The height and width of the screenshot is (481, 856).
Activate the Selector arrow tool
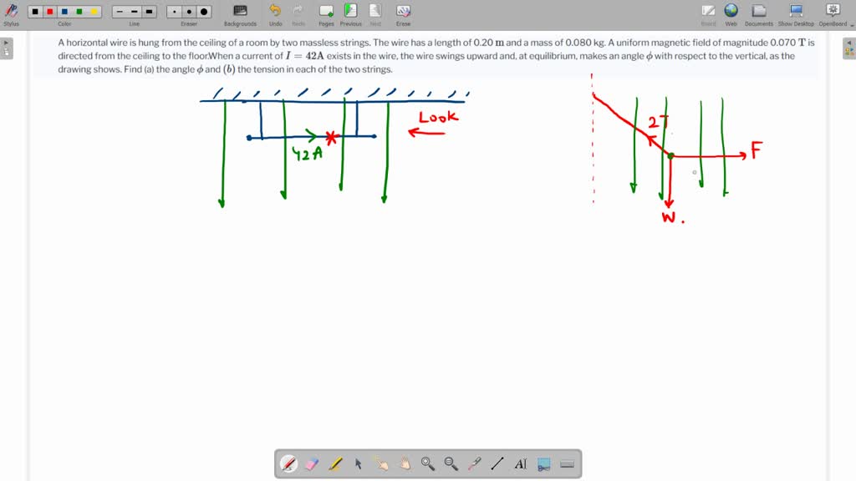(358, 463)
